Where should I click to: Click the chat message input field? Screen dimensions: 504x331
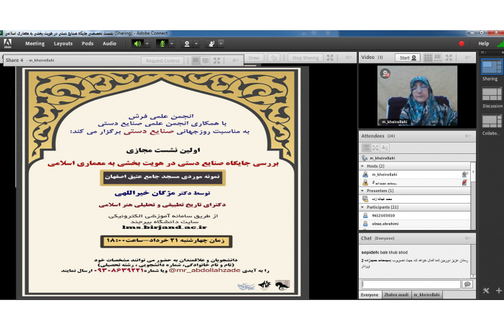[x=411, y=284]
